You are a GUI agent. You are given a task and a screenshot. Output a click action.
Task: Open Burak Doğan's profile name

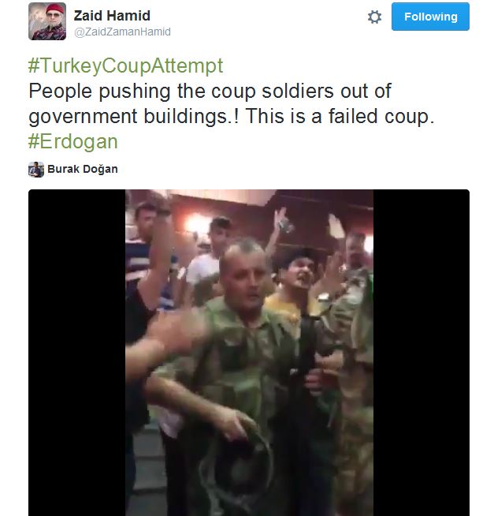tap(83, 169)
